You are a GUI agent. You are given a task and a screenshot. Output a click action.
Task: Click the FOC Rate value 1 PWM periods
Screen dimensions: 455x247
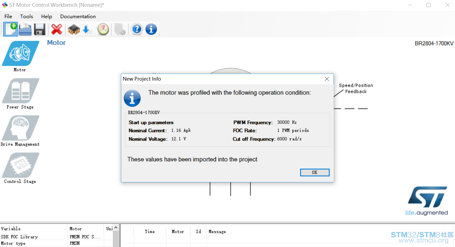coord(293,131)
